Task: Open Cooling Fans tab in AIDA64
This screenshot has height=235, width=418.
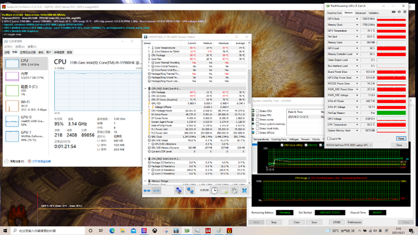Action: point(279,140)
